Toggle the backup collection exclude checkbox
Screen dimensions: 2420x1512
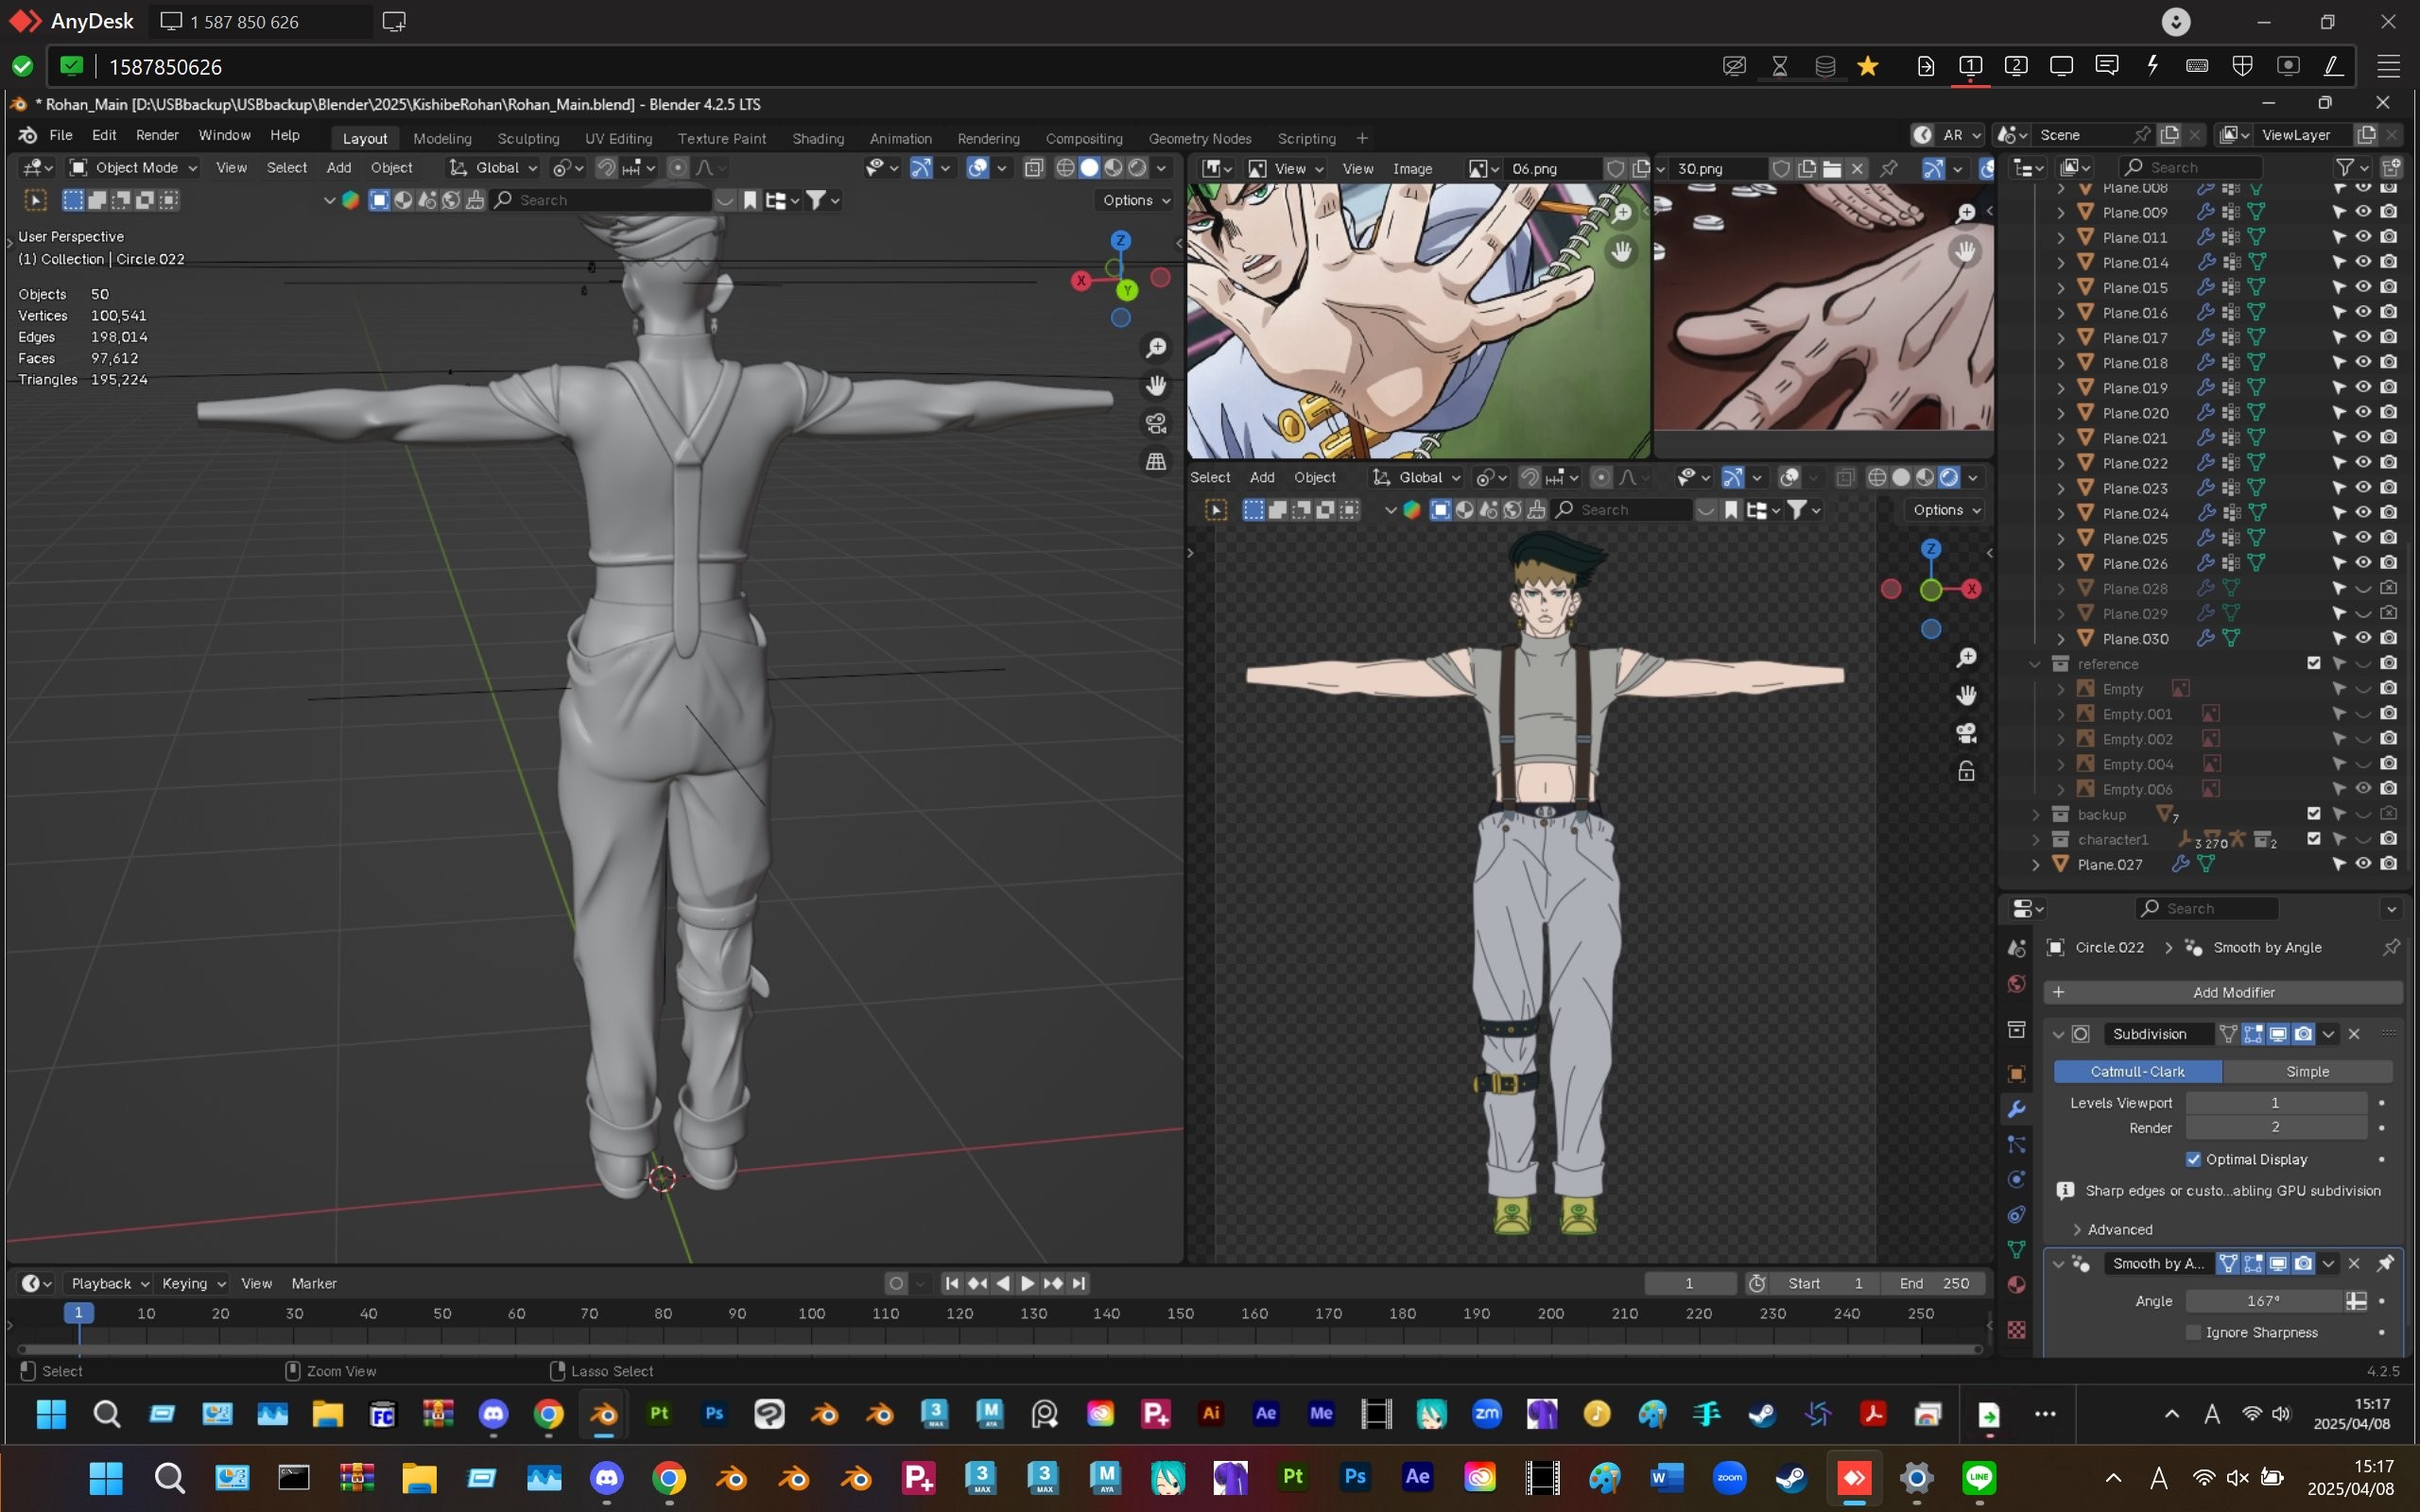point(2313,814)
